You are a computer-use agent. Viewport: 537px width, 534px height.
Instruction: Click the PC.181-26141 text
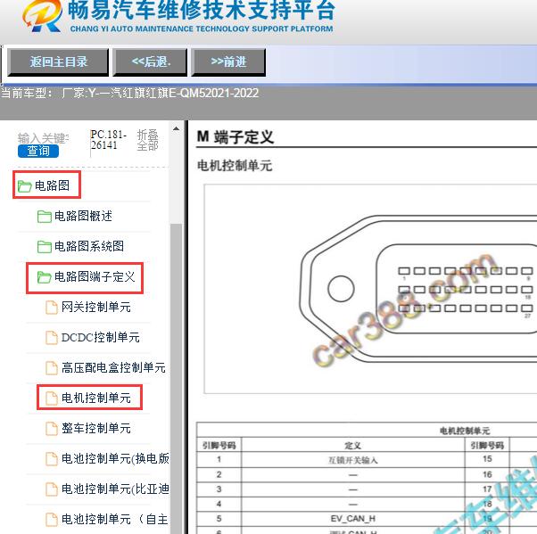coord(109,140)
